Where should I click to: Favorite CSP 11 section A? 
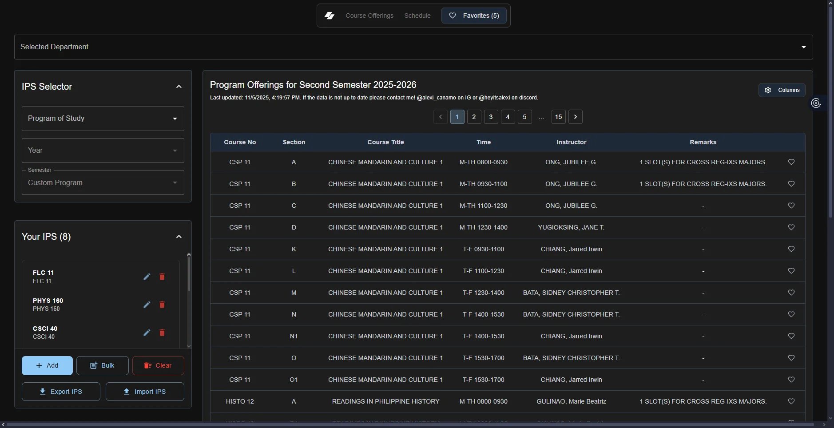coord(791,162)
